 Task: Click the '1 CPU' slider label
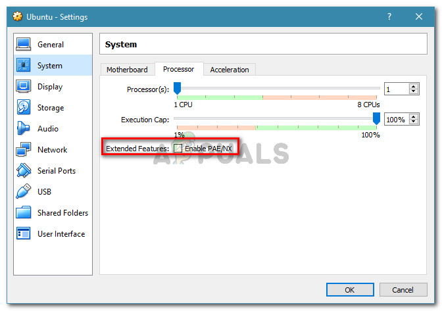(184, 105)
